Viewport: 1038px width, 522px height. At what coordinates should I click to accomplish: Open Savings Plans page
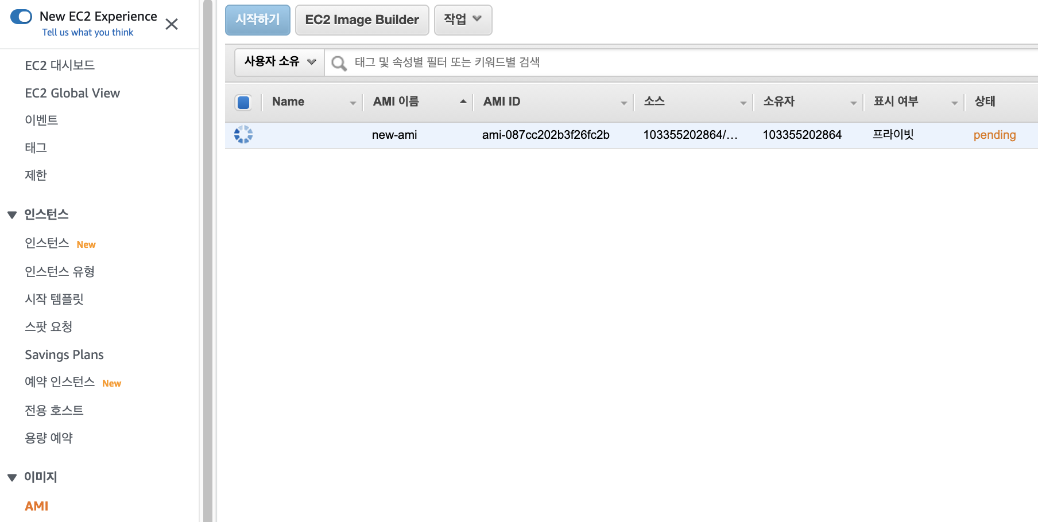click(x=64, y=355)
